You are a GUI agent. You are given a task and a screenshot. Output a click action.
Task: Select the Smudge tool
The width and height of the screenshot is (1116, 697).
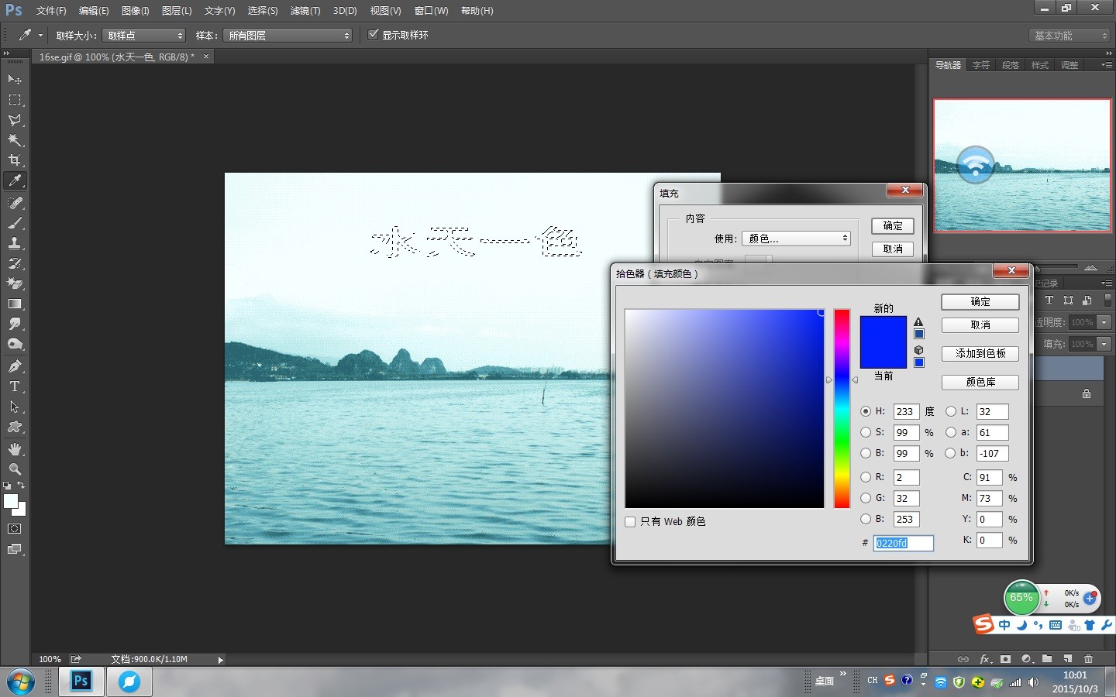point(15,324)
